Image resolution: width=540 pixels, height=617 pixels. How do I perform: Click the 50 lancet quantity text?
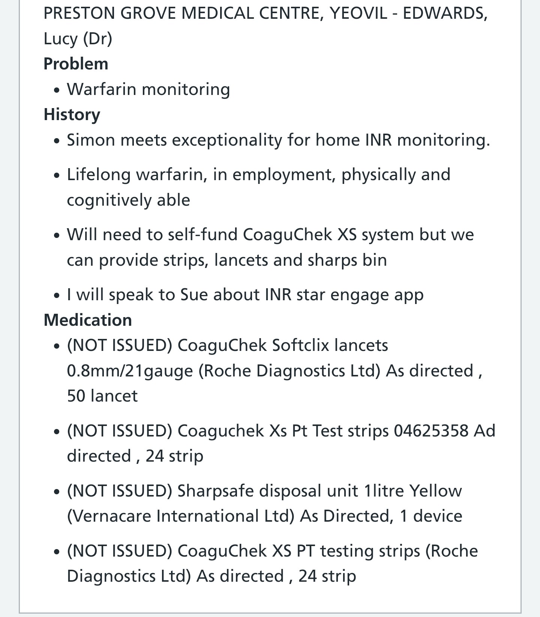[x=102, y=396]
